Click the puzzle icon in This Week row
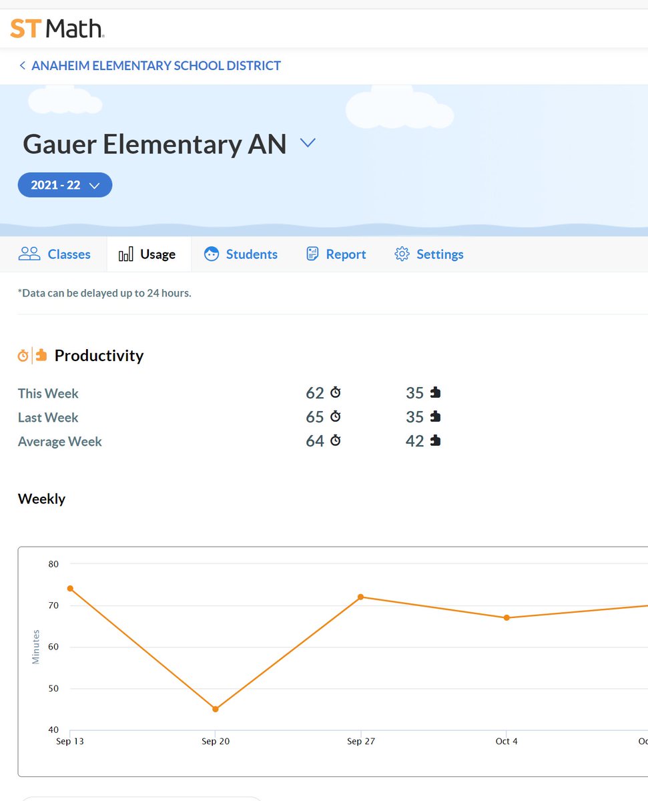648x801 pixels. pos(435,392)
